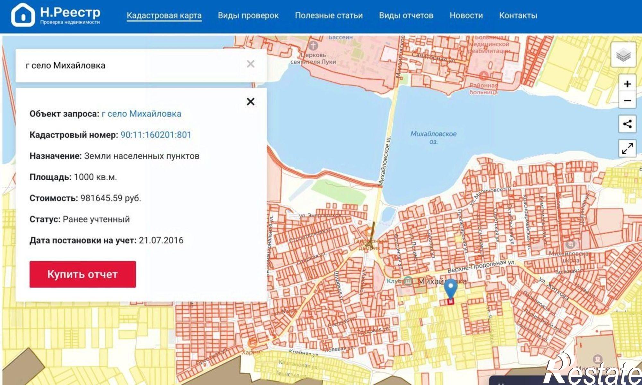The image size is (642, 385).
Task: Open Полезные статьи menu item
Action: coord(329,15)
